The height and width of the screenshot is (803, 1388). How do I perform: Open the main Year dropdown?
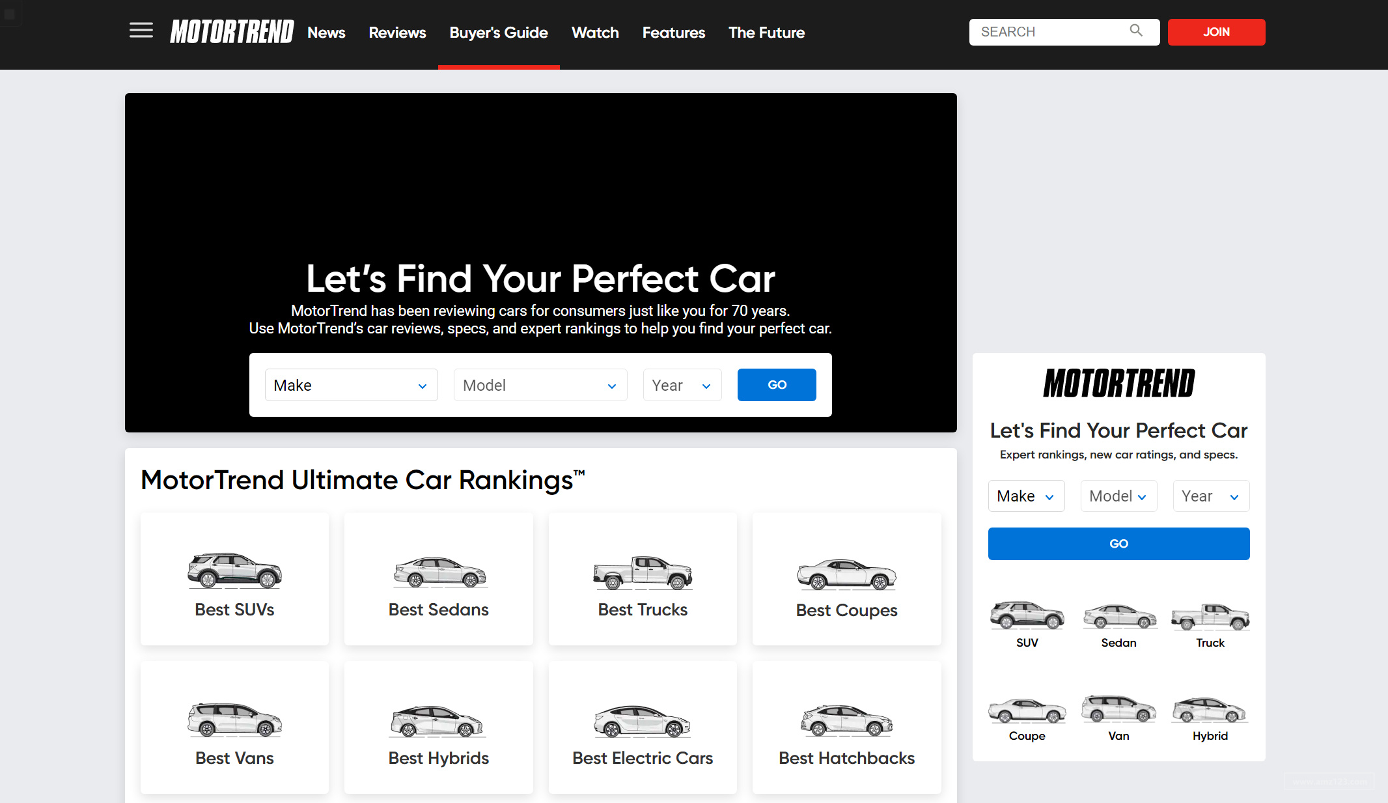coord(682,385)
